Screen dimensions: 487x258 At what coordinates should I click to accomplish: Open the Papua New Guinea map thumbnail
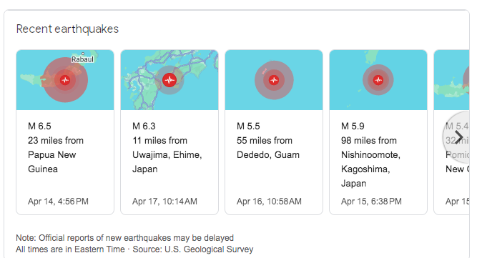coord(65,80)
